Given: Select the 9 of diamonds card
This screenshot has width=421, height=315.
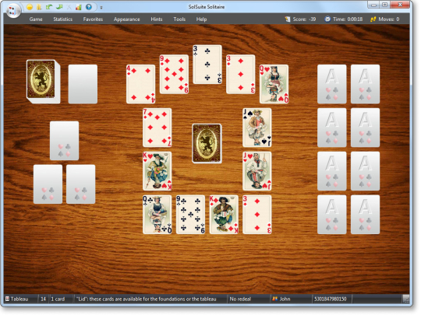Looking at the screenshot, I should (174, 74).
